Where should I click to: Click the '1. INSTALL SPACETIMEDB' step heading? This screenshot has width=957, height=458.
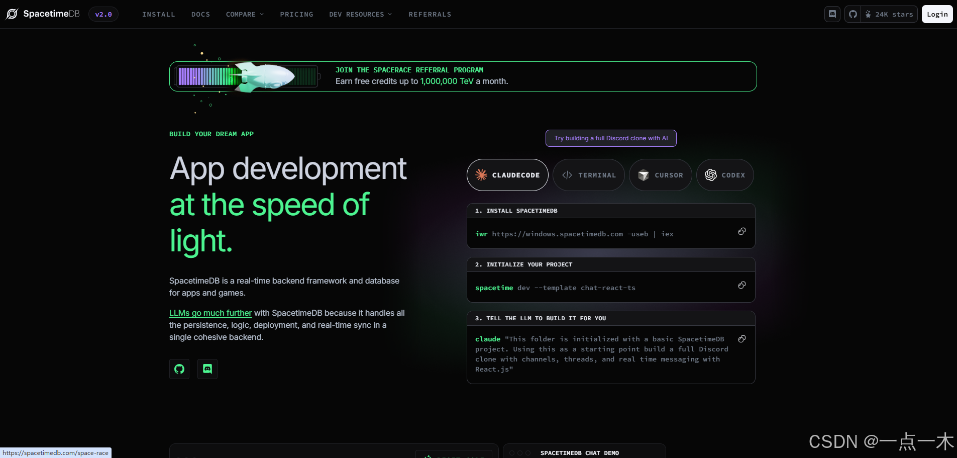coord(516,211)
